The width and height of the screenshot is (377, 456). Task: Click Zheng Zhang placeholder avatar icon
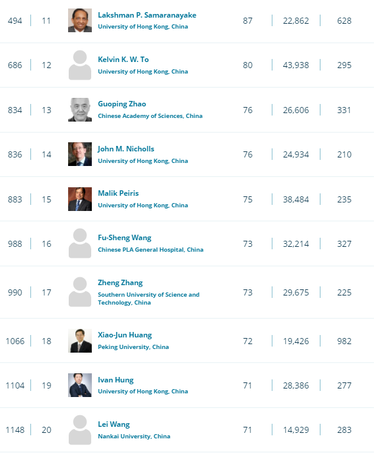80,292
